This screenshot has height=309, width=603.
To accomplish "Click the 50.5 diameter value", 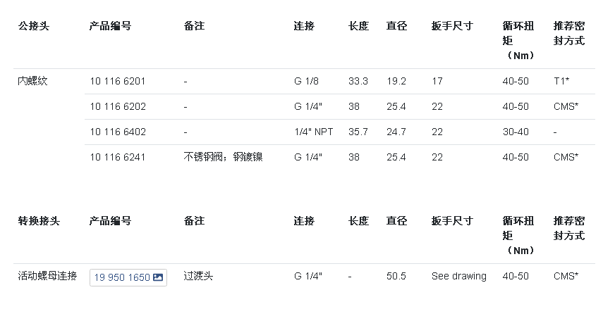I will coord(396,277).
